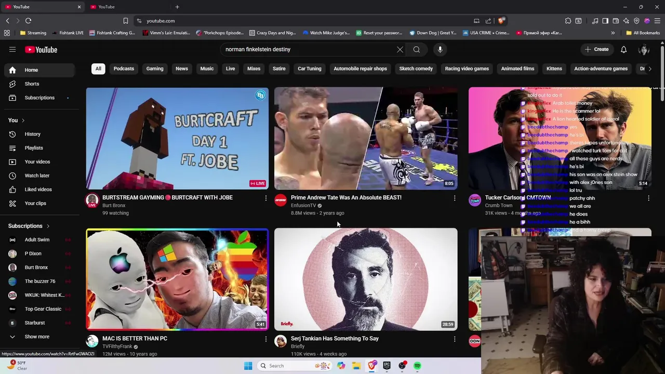Bookmark this page with the bookmark icon
665x374 pixels.
[x=125, y=21]
